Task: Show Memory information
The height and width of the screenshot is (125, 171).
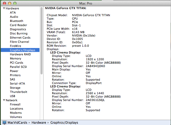Action: coord(15,58)
